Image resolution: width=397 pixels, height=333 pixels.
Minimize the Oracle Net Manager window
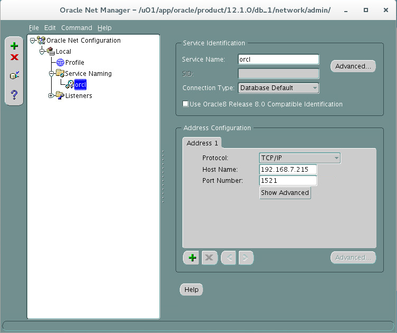pyautogui.click(x=346, y=11)
